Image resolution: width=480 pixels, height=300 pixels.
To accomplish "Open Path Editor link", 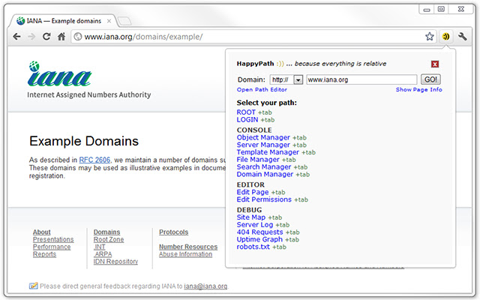I will click(x=262, y=90).
